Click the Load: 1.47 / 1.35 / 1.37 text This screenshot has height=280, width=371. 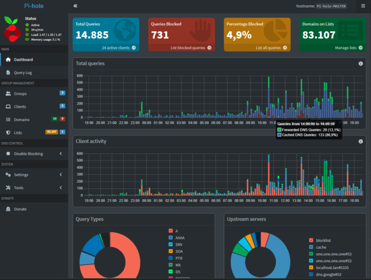[46, 34]
